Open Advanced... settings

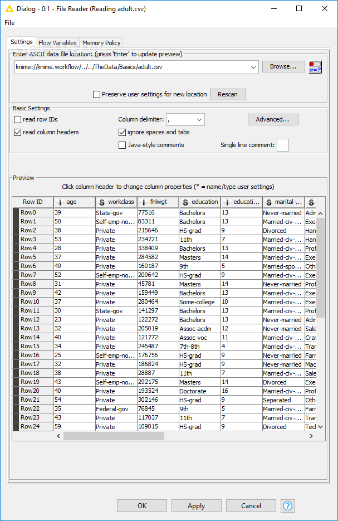point(273,119)
